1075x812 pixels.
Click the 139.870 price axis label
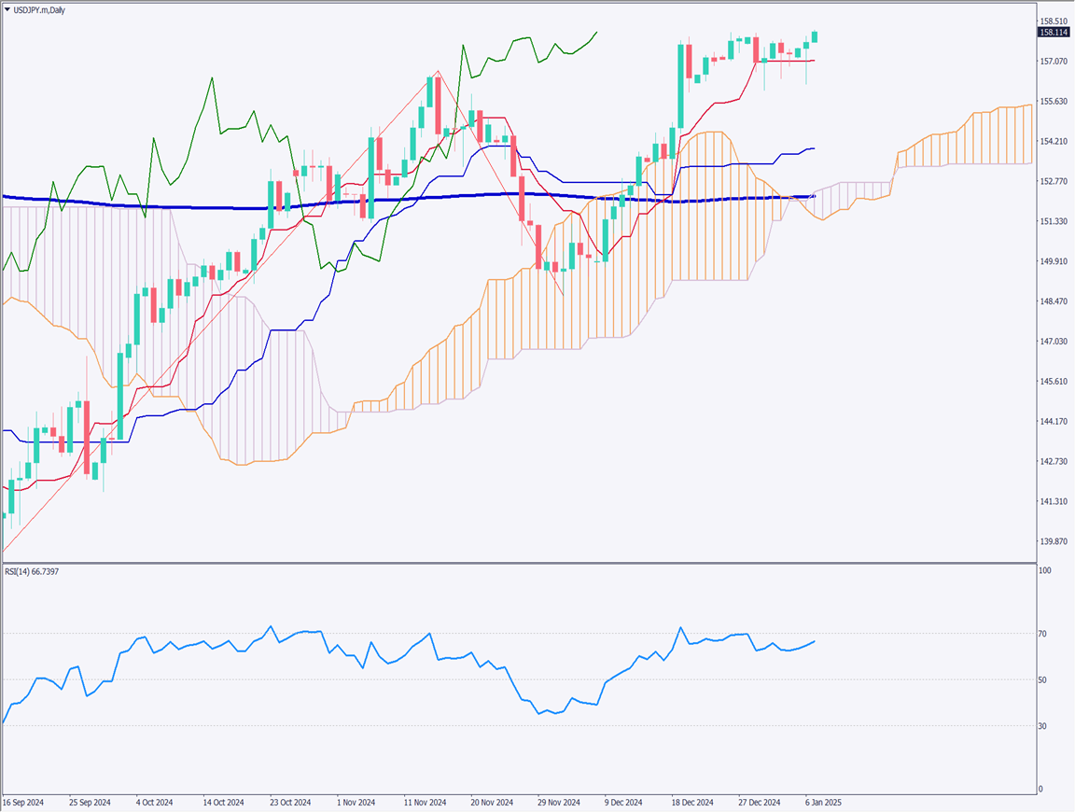pyautogui.click(x=1055, y=542)
